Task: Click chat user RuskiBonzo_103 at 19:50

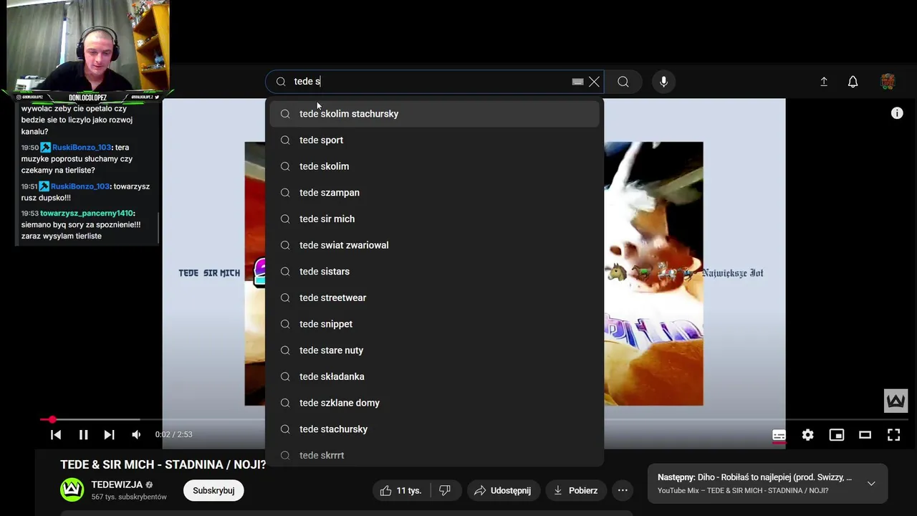Action: [x=82, y=148]
